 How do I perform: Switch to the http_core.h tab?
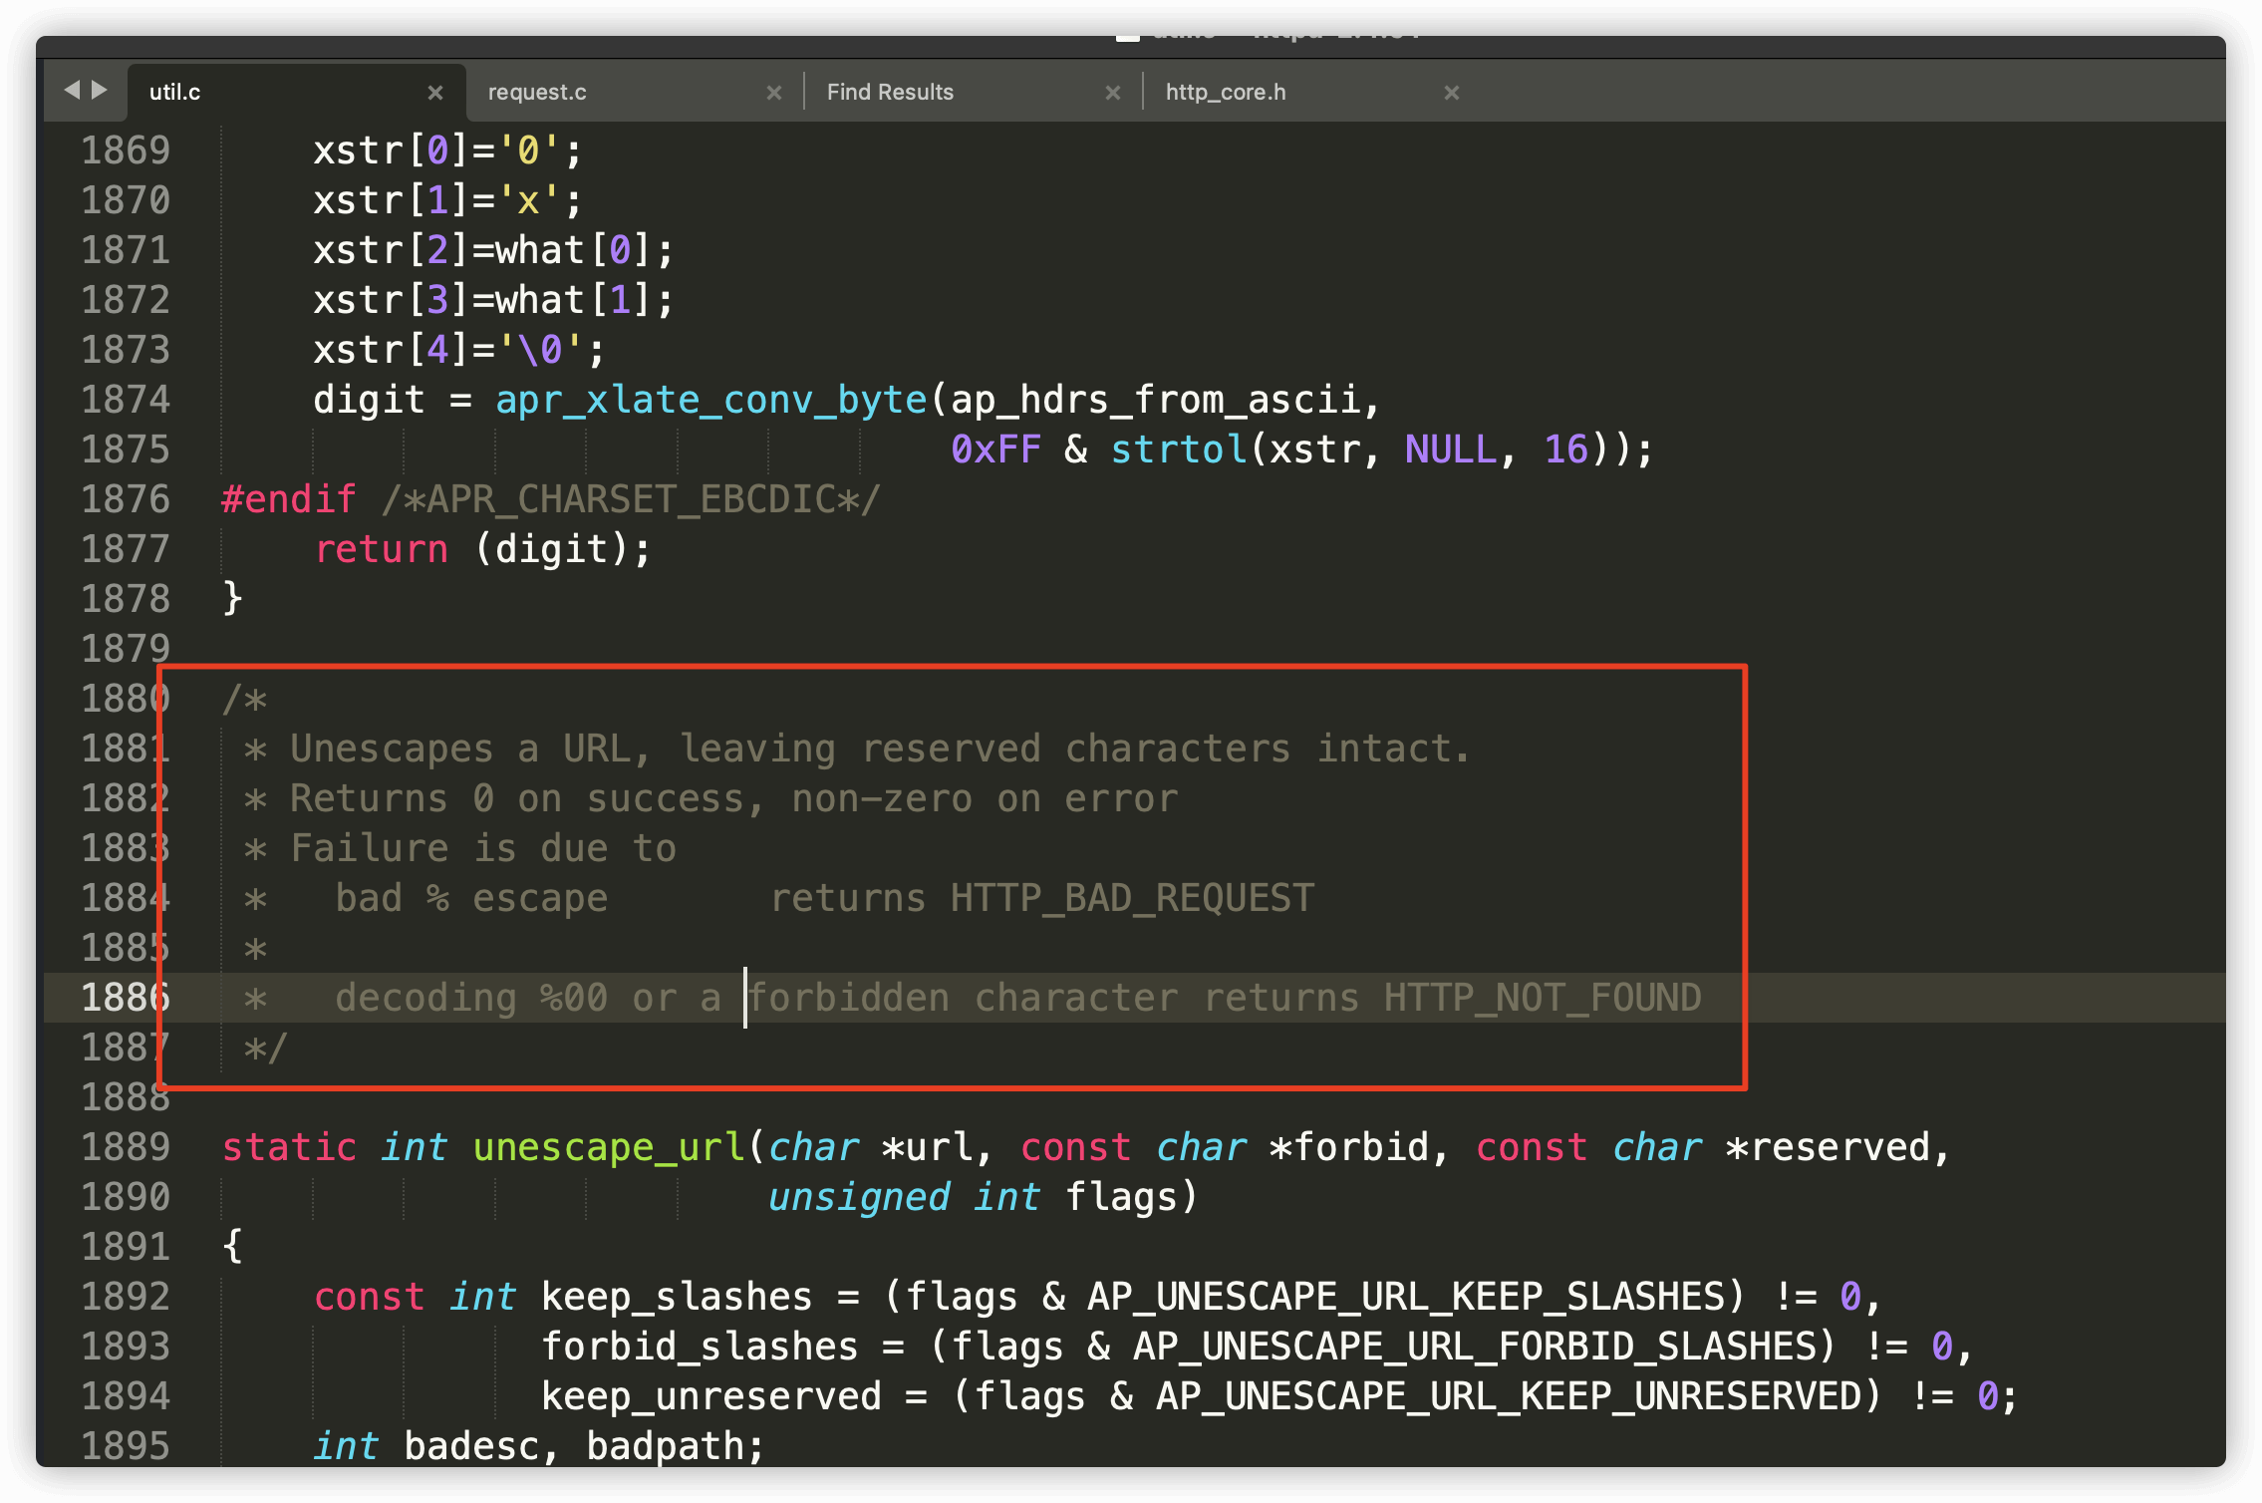click(x=1226, y=93)
